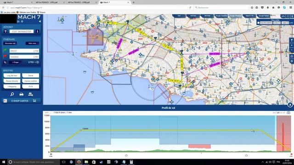Open File Explorer from the taskbar

click(86, 162)
